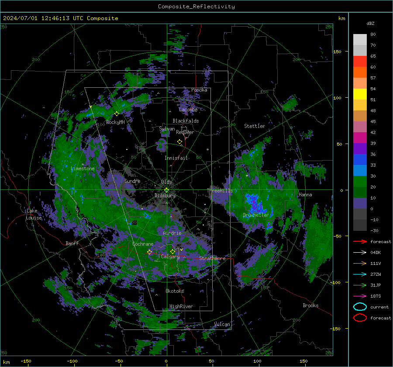The image size is (393, 367).
Task: Click the HighRiver town label
Action: 181,306
